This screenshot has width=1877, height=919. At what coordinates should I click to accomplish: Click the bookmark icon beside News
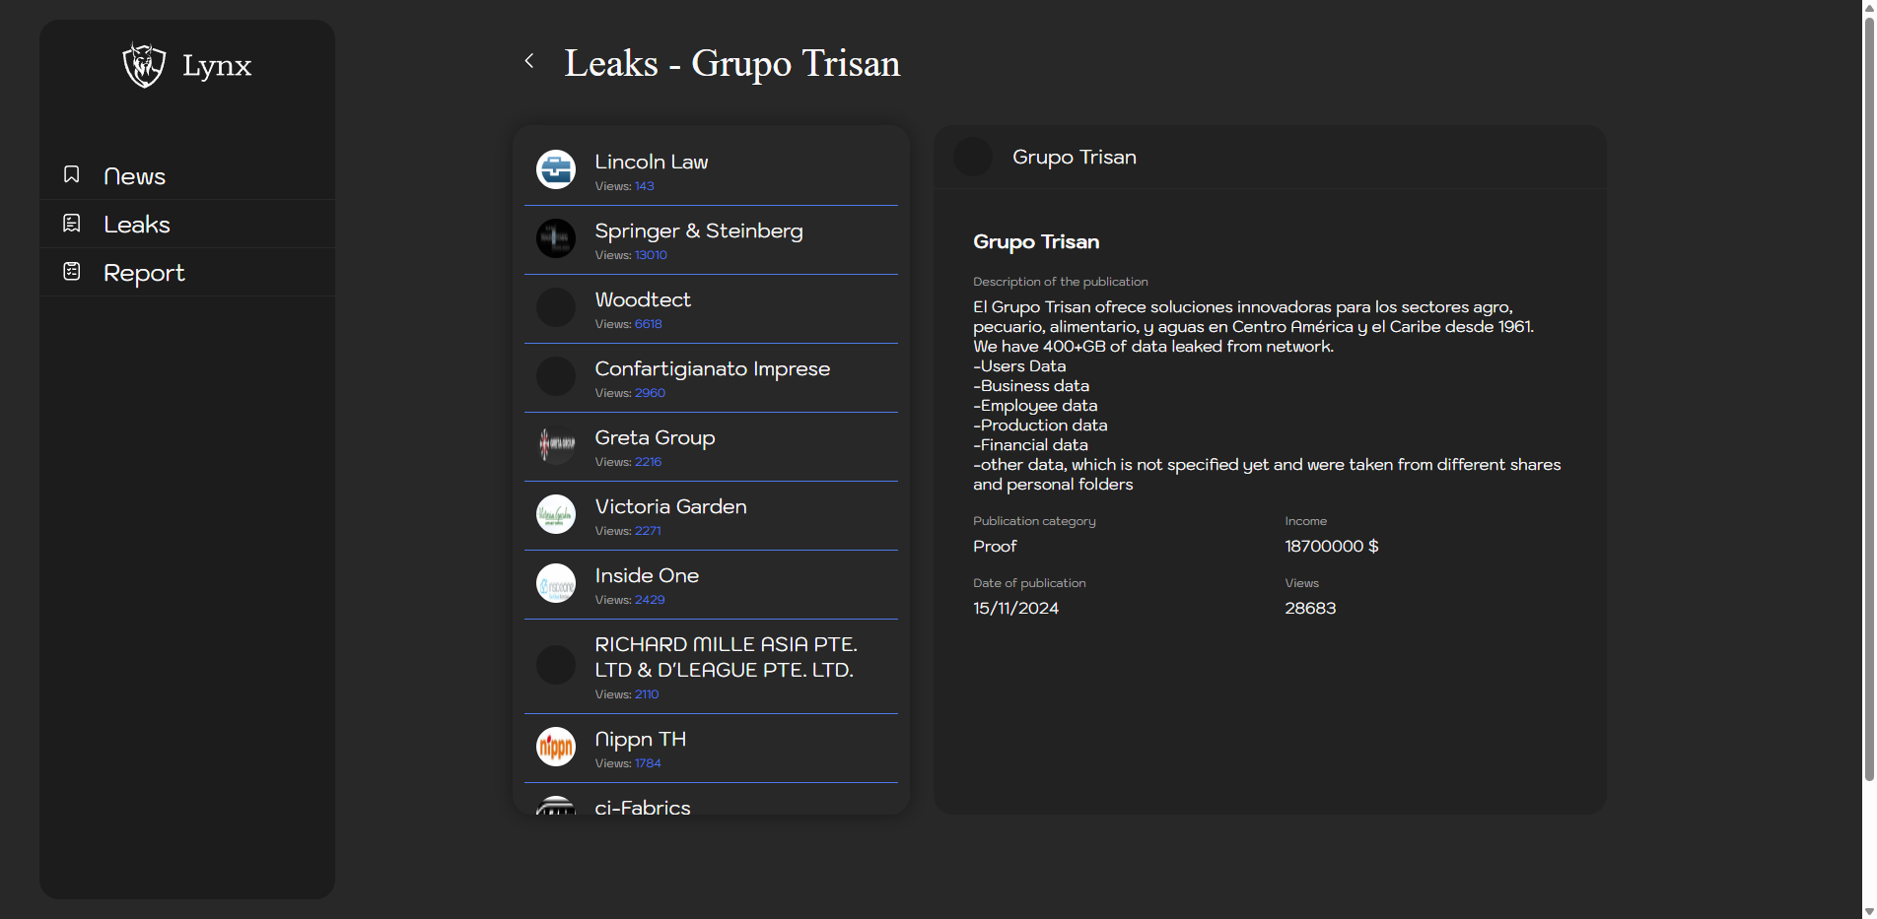click(x=72, y=174)
